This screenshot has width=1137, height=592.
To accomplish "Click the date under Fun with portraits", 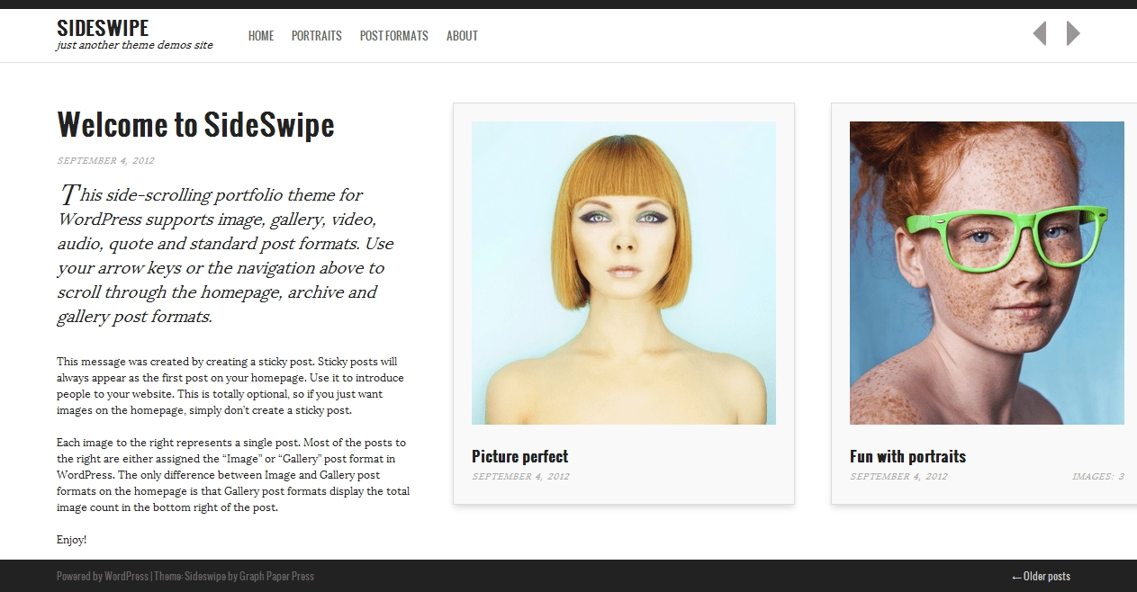I will pyautogui.click(x=898, y=477).
